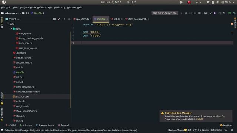Open the Services tool window
This screenshot has width=237, height=133.
[x=26, y=125]
